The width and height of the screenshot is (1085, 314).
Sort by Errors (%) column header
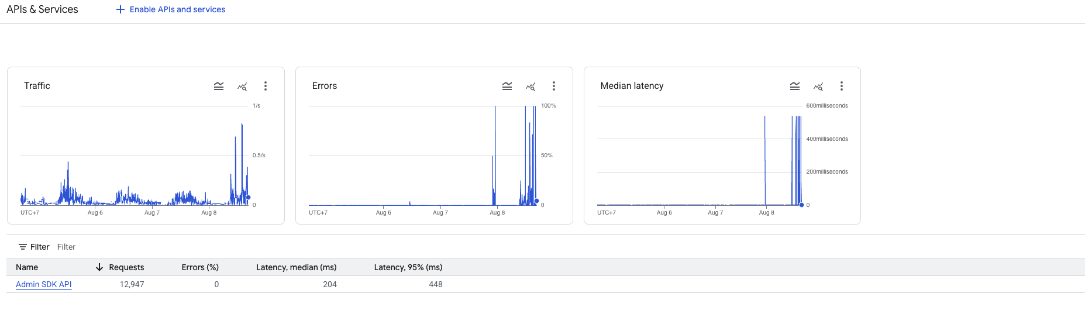point(200,267)
